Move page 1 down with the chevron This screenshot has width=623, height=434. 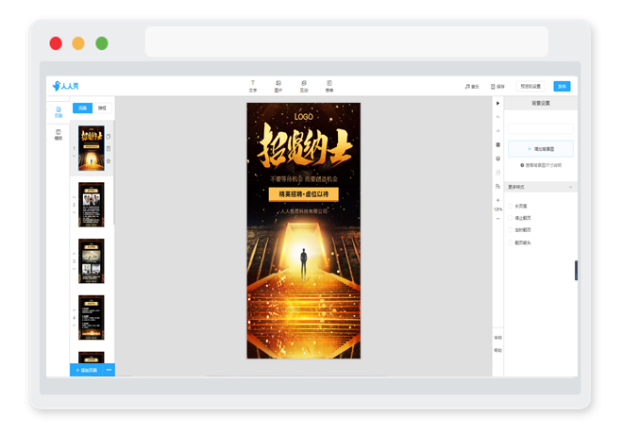[x=74, y=156]
